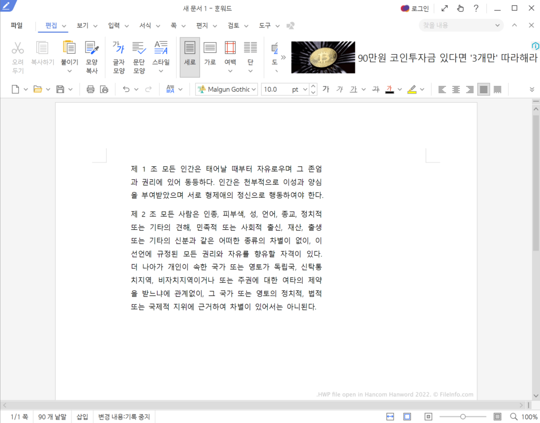The height and width of the screenshot is (423, 540).
Task: Open the Malgun Gothic font dropdown
Action: [226, 89]
